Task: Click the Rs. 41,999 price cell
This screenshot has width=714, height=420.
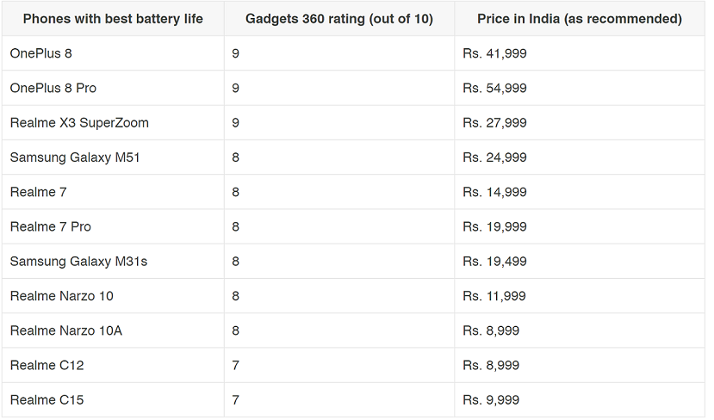Action: coord(494,53)
